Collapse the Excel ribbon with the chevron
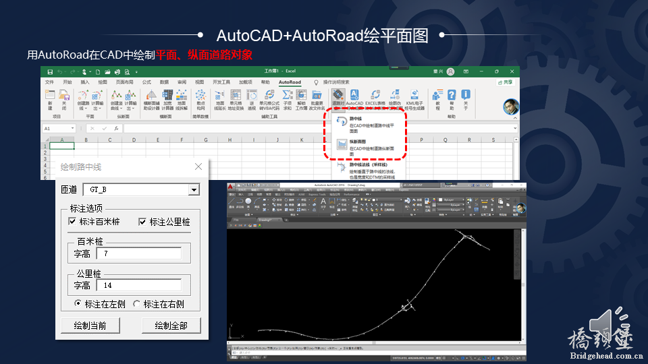Viewport: 648px width, 364px height. point(515,118)
